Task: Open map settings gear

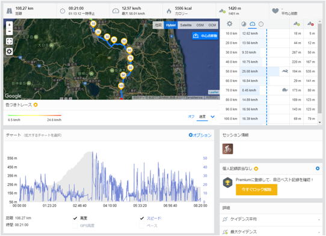Action: (10, 51)
